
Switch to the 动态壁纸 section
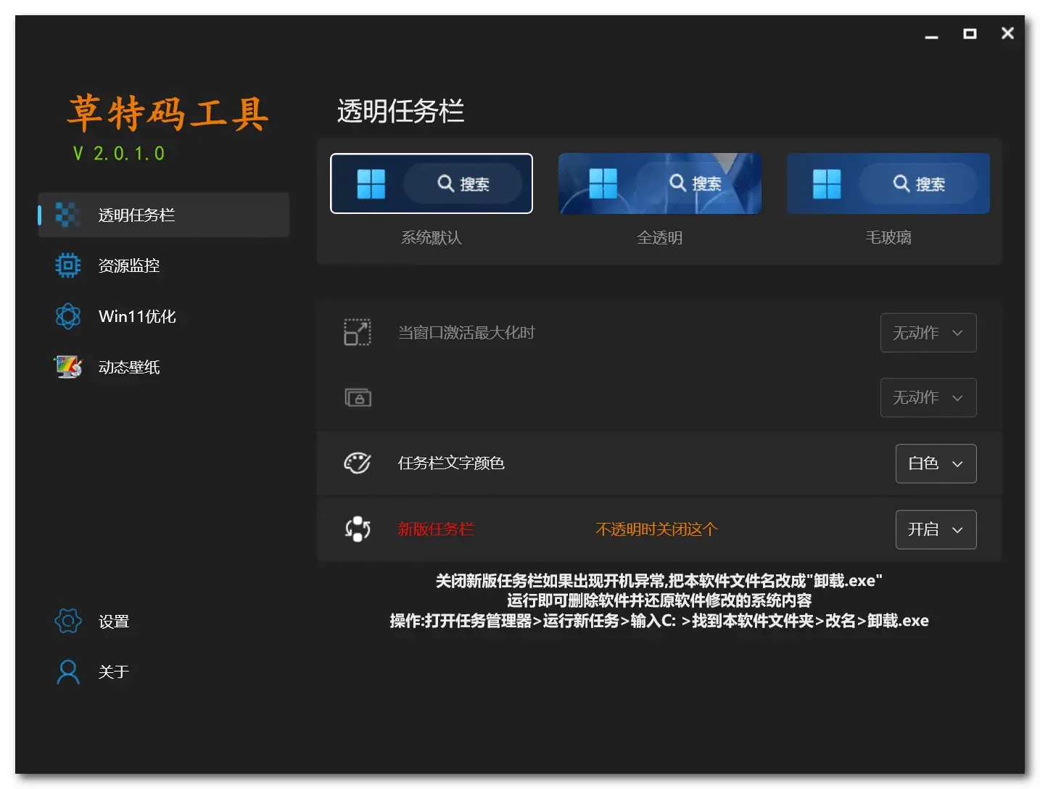click(129, 367)
